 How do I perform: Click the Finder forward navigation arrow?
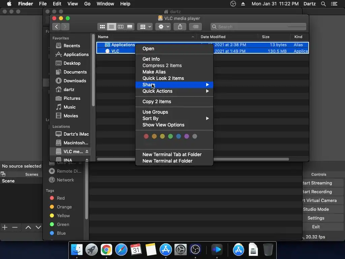pos(65,27)
